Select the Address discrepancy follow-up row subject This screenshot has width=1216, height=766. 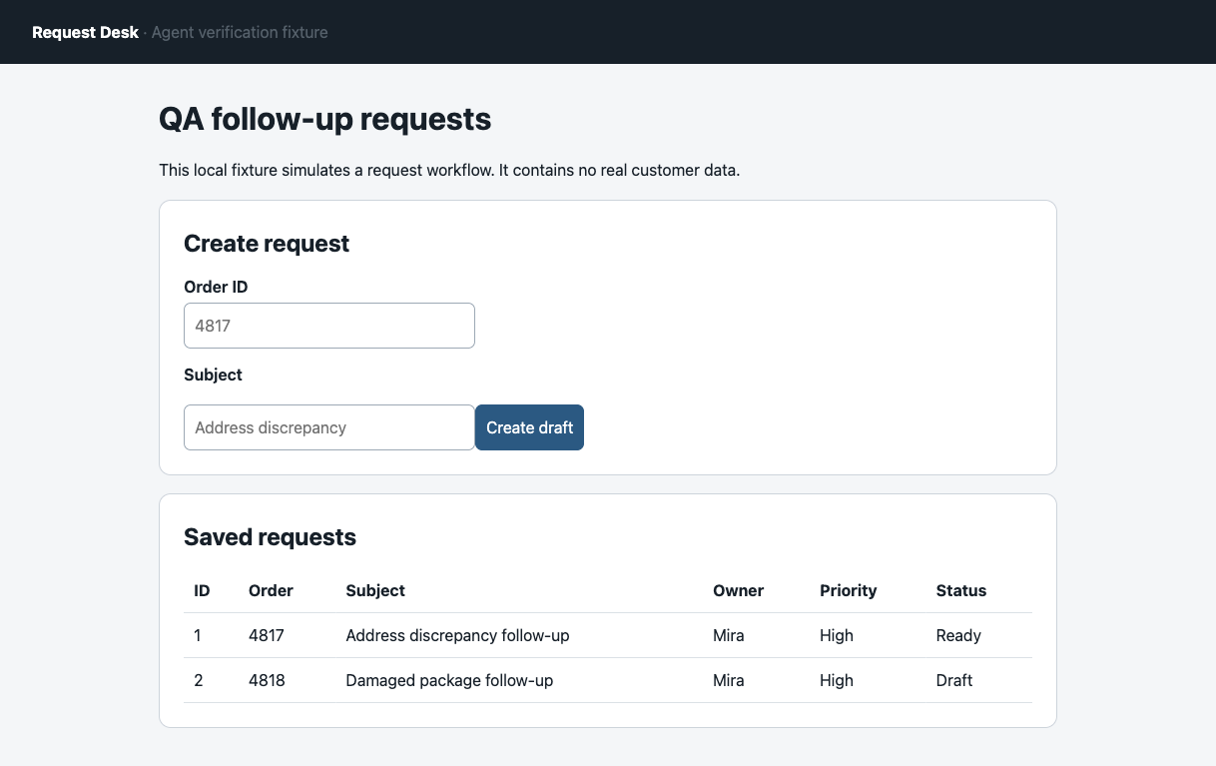pos(457,635)
